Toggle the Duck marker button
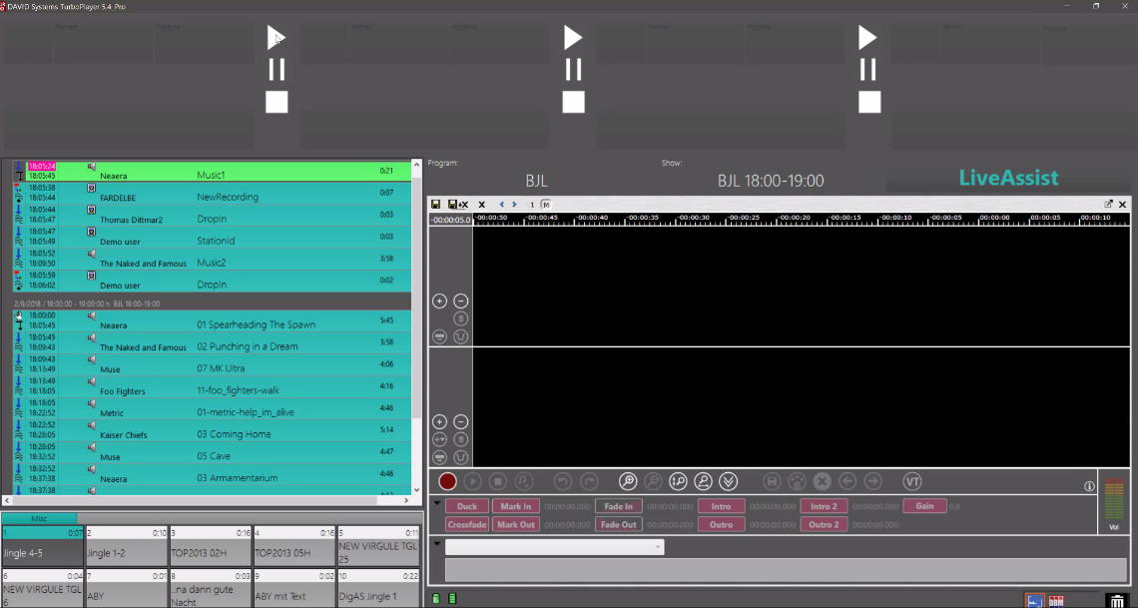Image resolution: width=1138 pixels, height=608 pixels. pos(466,506)
